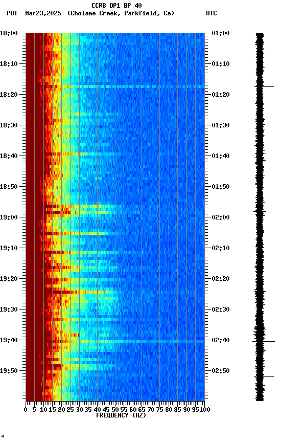282x442 pixels.
Task: Click the 20 Hz frequency tick label
Action: pyautogui.click(x=61, y=410)
